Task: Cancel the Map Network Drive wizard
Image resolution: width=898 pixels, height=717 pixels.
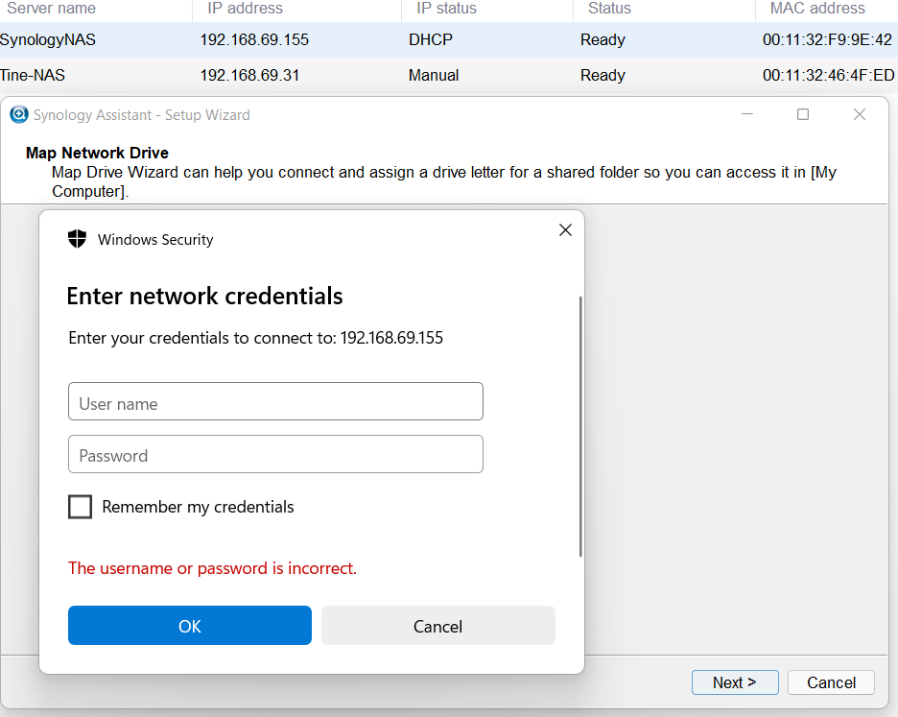Action: pos(831,682)
